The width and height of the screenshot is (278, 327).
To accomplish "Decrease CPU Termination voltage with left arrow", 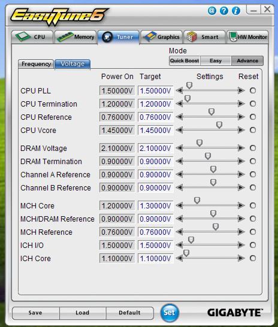I will point(179,104).
